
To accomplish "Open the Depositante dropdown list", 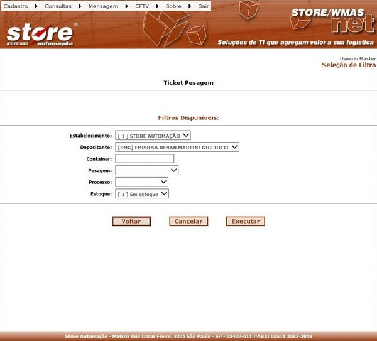I will (177, 147).
